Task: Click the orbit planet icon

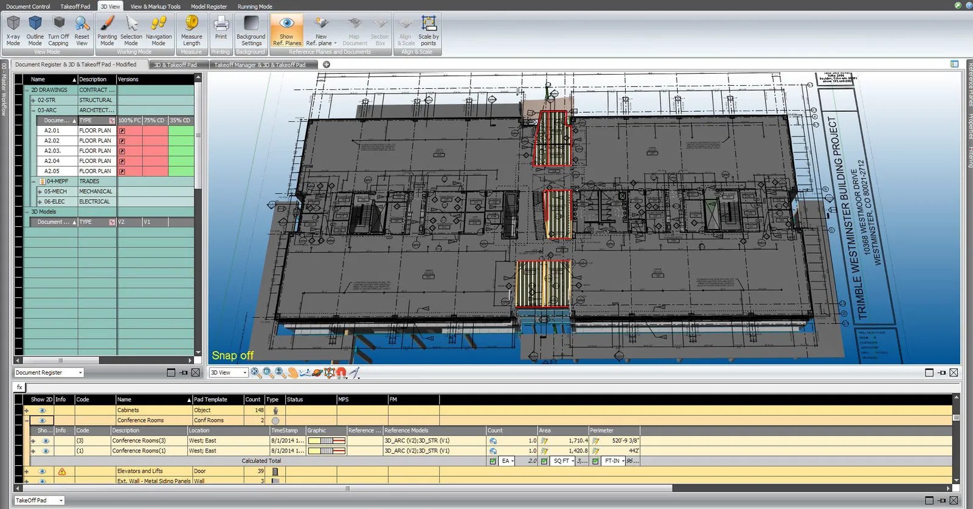Action: 317,373
